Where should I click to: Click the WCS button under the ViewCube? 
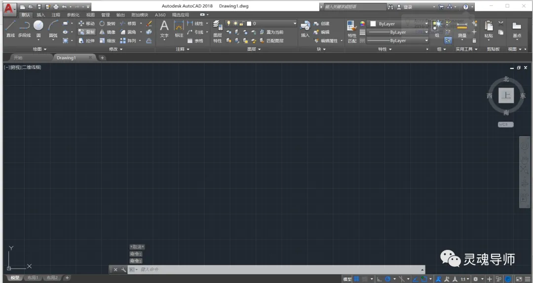505,124
